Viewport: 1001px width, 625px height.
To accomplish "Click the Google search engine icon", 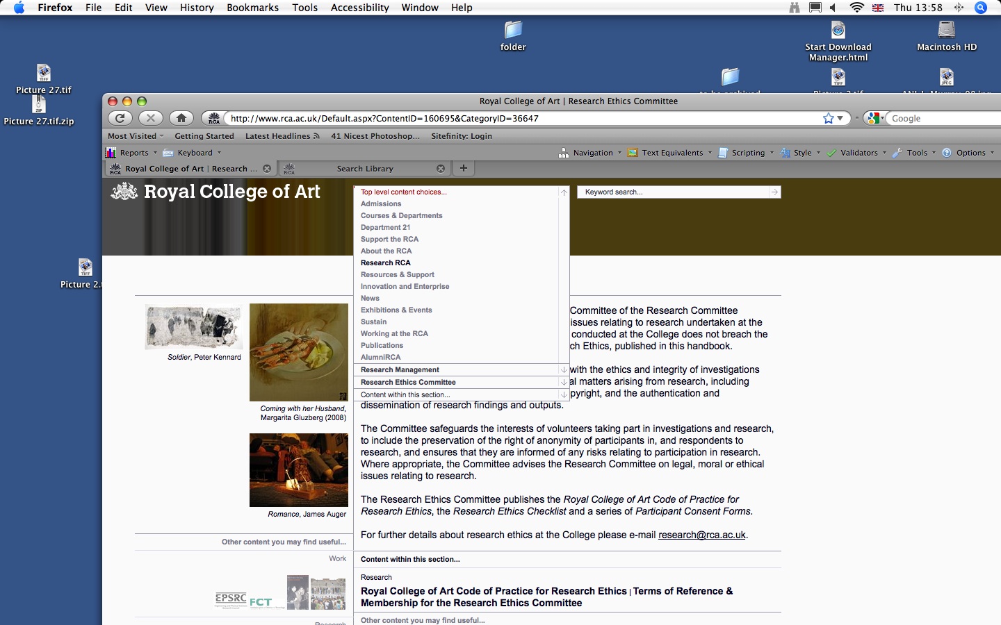I will pyautogui.click(x=874, y=118).
